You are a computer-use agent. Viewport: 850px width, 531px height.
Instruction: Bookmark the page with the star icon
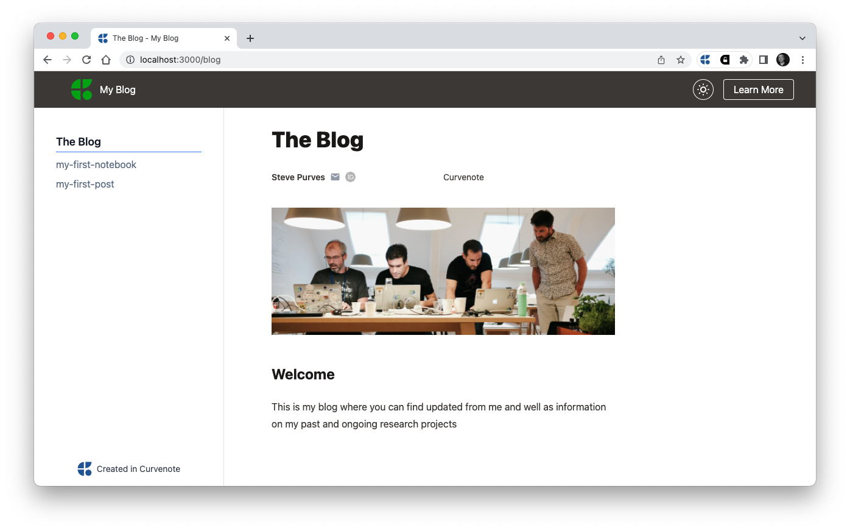click(680, 59)
